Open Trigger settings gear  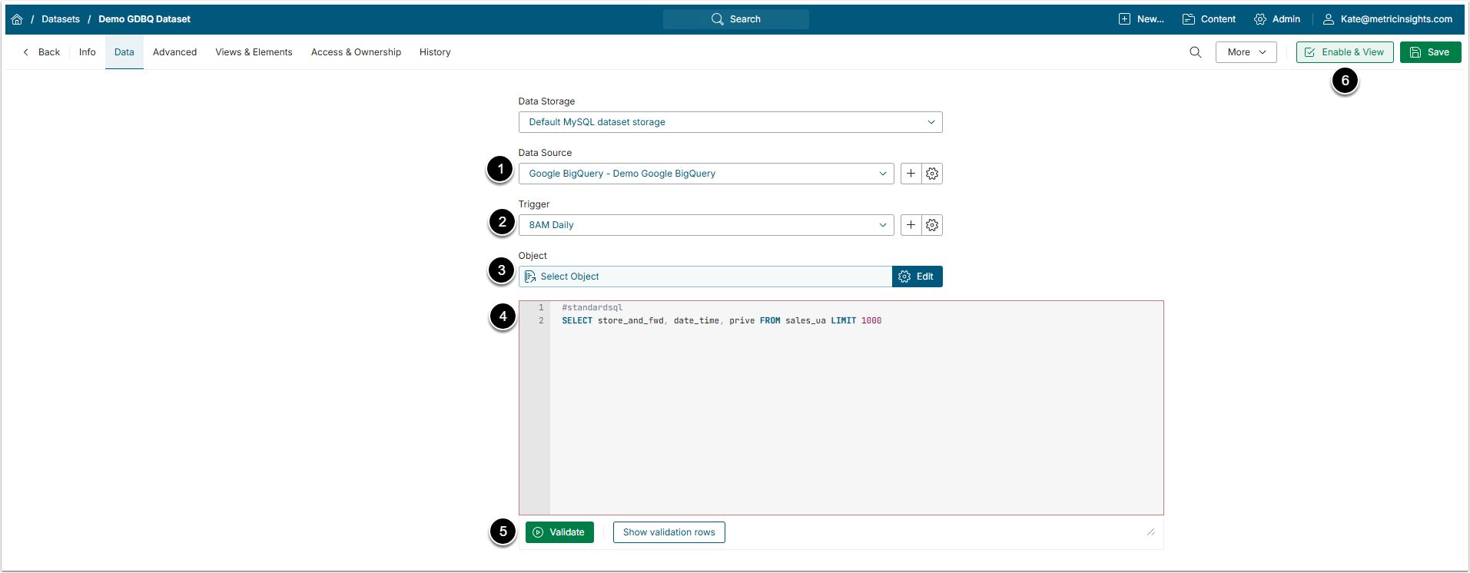(932, 225)
